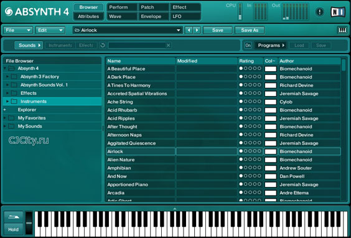Toggle the on-screen keyboard icon
Viewport: 351px width, 238px height.
click(342, 31)
